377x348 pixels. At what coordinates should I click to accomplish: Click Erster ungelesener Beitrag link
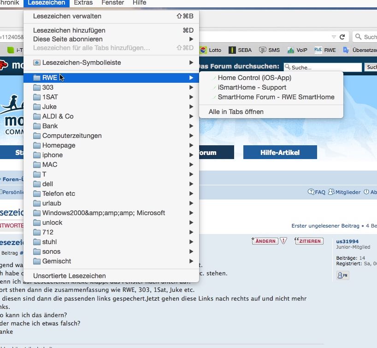click(325, 226)
